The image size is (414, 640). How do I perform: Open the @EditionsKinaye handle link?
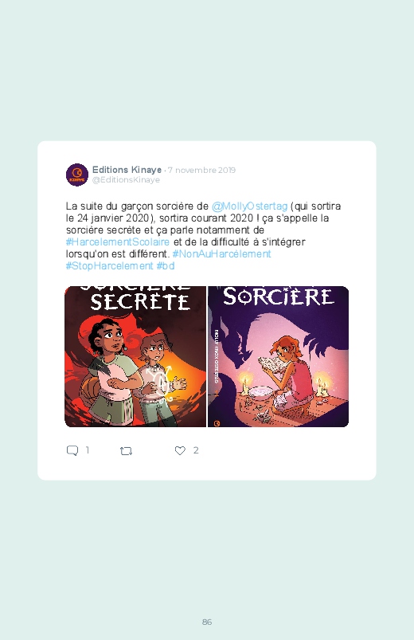click(x=126, y=180)
